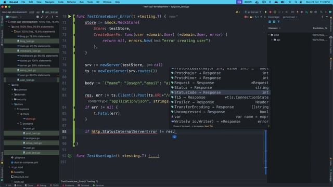The image size is (333, 187).
Task: Open the search magnifier in IDE toolbar
Action: [321, 12]
